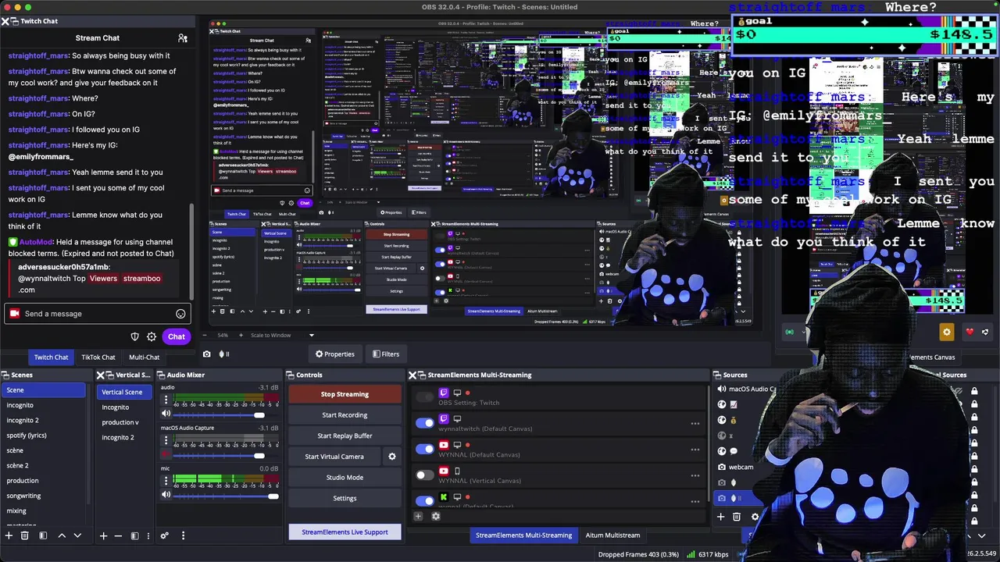Open Audio Mixer advanced properties gears icon

(164, 535)
